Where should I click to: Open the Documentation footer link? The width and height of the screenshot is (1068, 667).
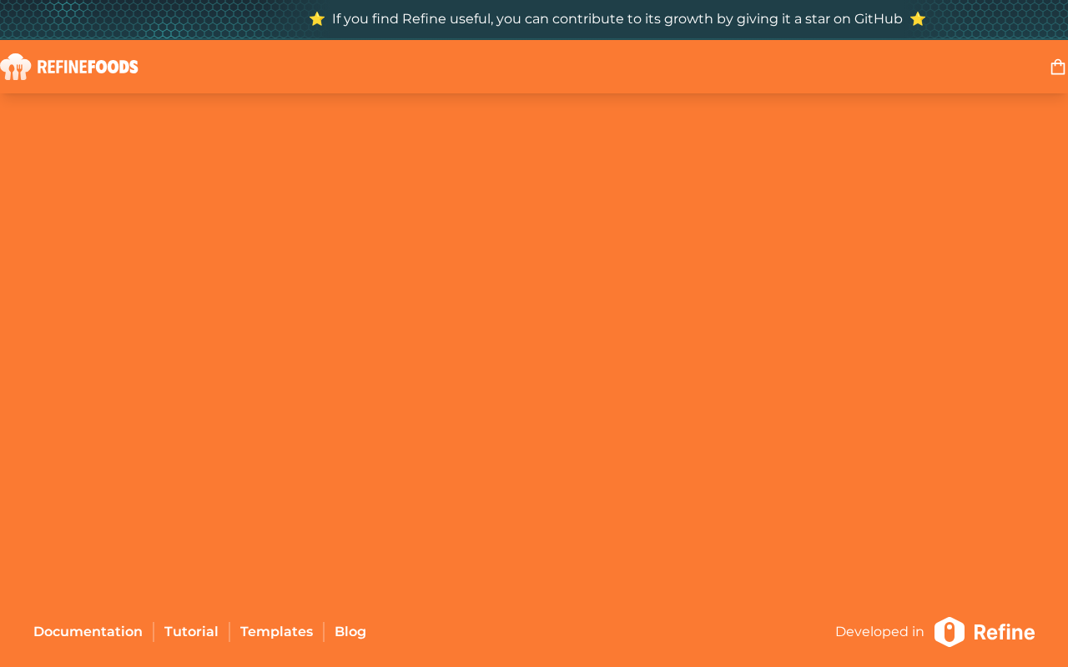coord(88,632)
